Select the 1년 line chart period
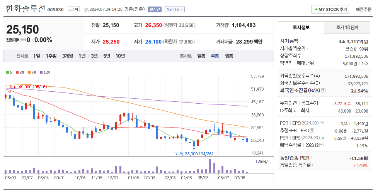 [82, 56]
